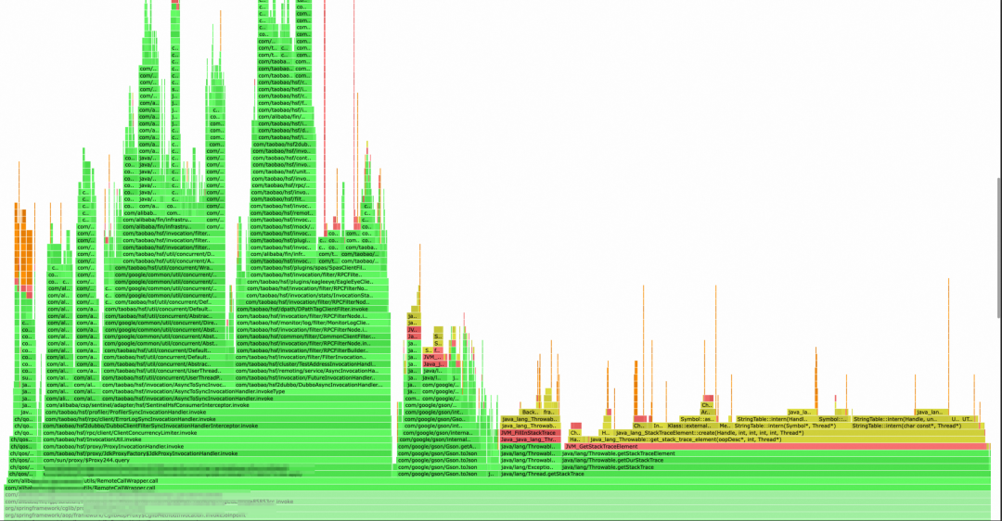Click FutureInvocationHandler frame
The width and height of the screenshot is (1002, 521).
pyautogui.click(x=313, y=377)
